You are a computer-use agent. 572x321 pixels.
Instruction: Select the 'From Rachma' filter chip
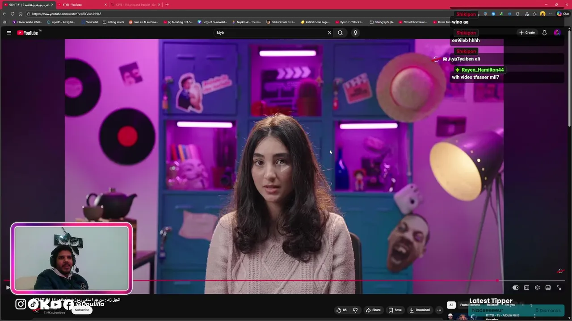pos(470,305)
